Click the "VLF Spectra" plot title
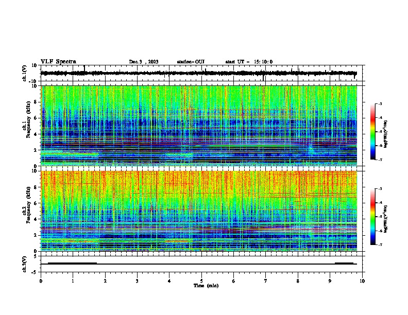The height and width of the screenshot is (315, 408). pos(58,62)
